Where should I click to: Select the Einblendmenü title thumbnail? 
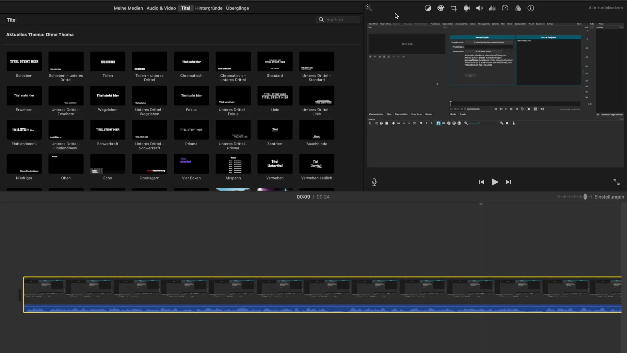point(24,130)
